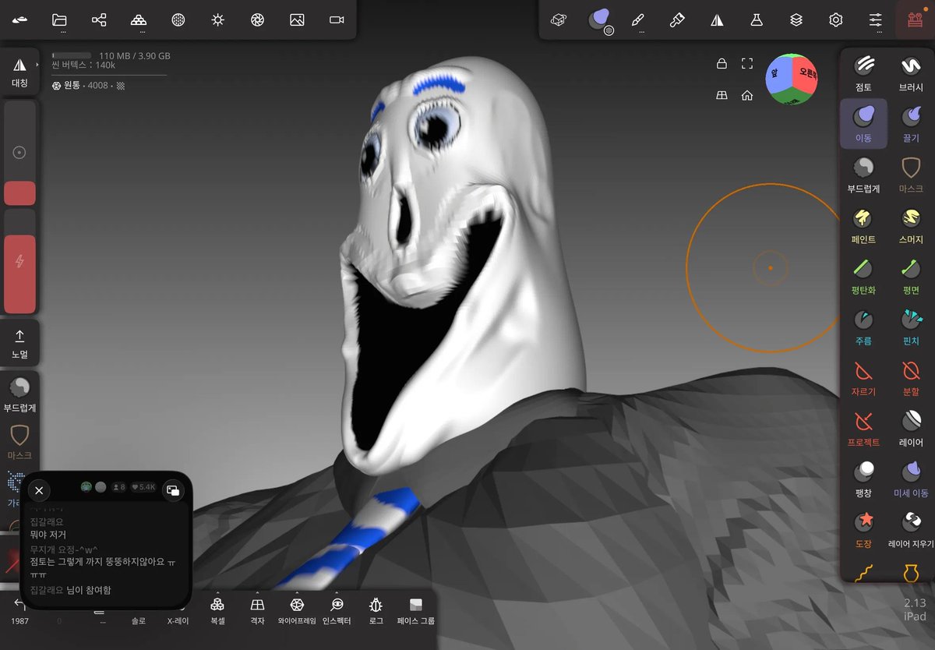Choose the 레이어 지우기 tool
Viewport: 935px width, 650px height.
(911, 529)
